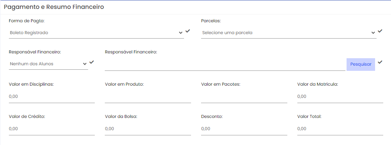Viewport: 391px width, 145px height.
Task: Select the Valor da Matrícula field
Action: 340,96
